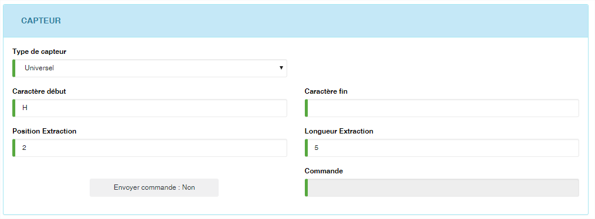Viewport: 595px width, 219px height.
Task: Click the Longueur Extraction label
Action: (x=339, y=131)
